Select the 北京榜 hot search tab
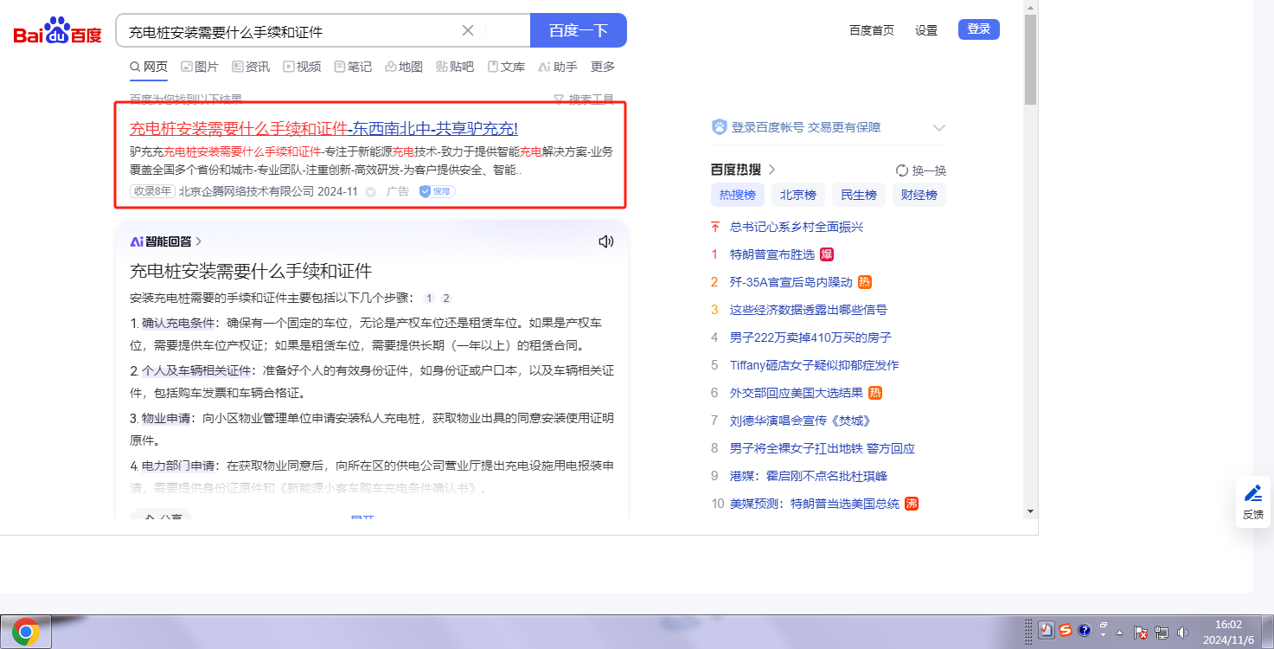This screenshot has height=649, width=1274. 797,195
